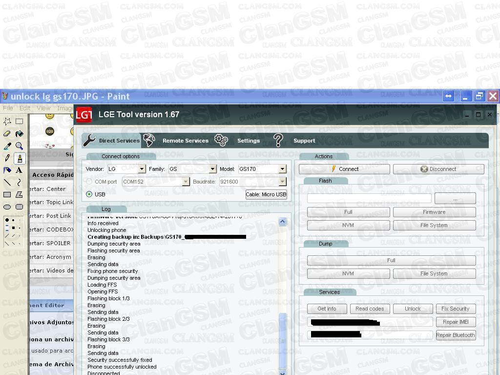500x375 pixels.
Task: Click the Fix Security button
Action: [x=456, y=309]
